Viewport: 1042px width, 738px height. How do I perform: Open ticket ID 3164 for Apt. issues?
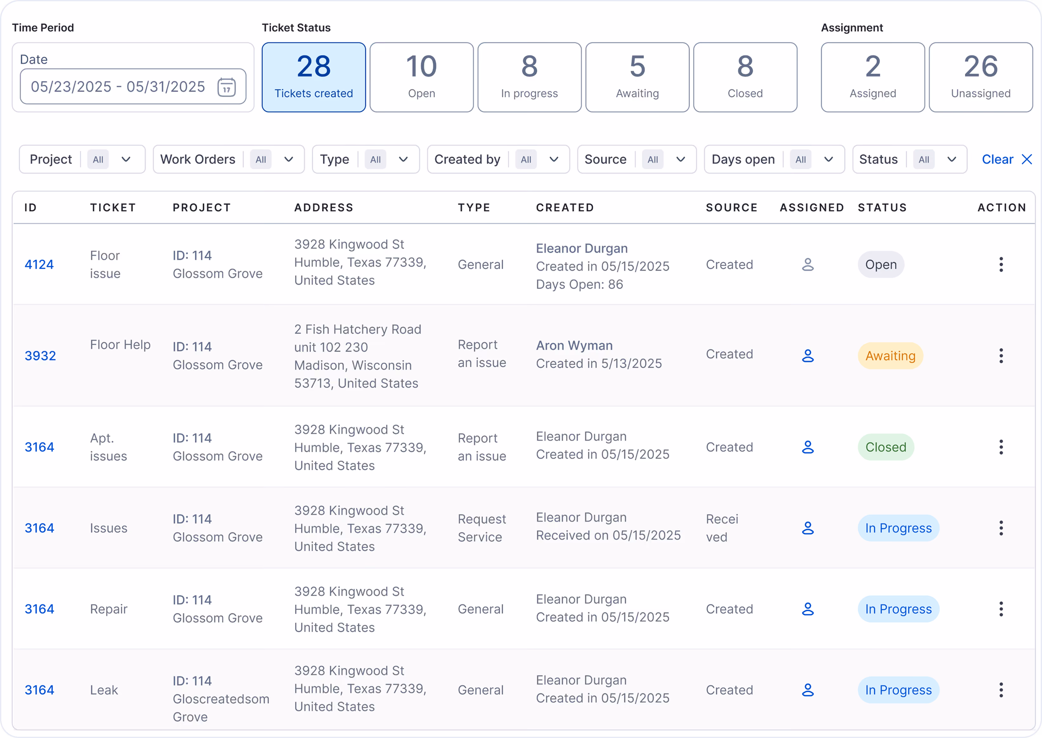pyautogui.click(x=40, y=447)
